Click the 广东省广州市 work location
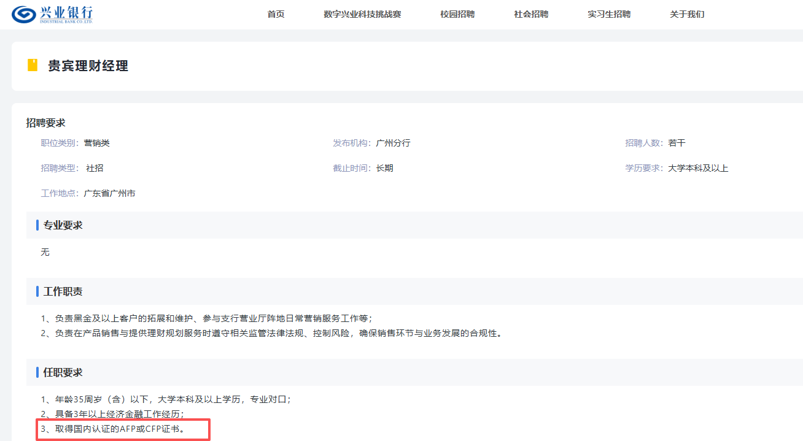The height and width of the screenshot is (441, 803). [x=109, y=193]
